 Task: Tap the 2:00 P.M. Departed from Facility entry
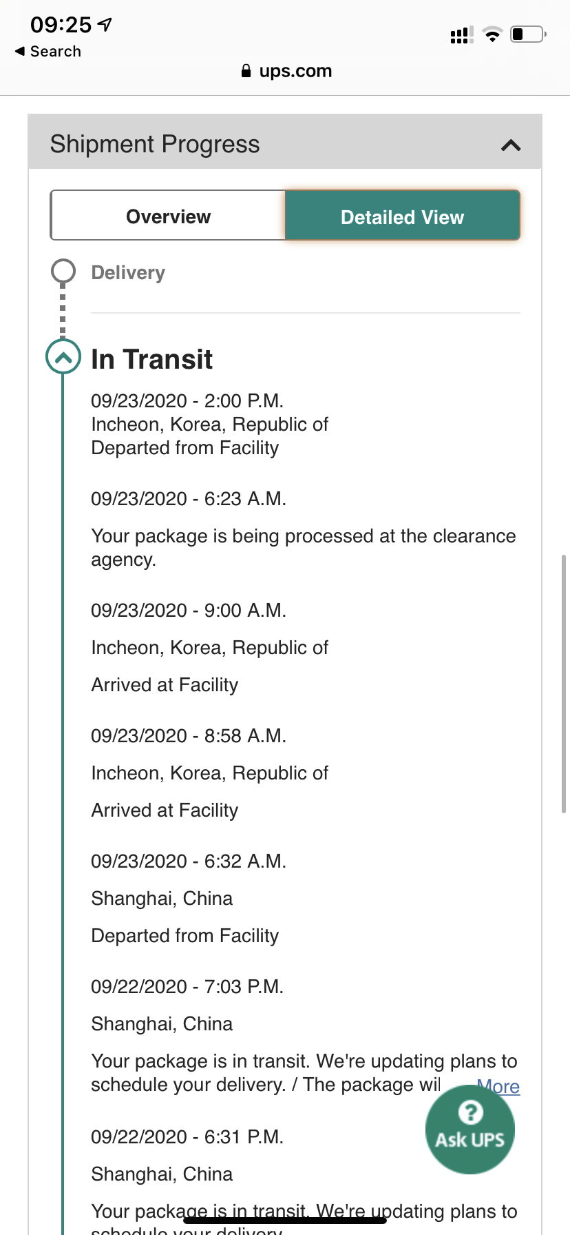point(210,424)
